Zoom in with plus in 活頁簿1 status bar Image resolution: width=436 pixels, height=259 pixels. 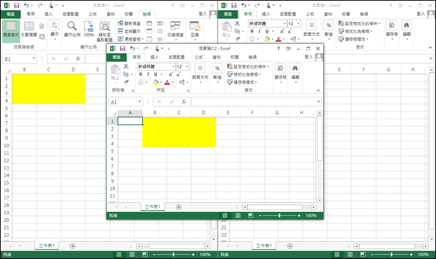point(411,254)
